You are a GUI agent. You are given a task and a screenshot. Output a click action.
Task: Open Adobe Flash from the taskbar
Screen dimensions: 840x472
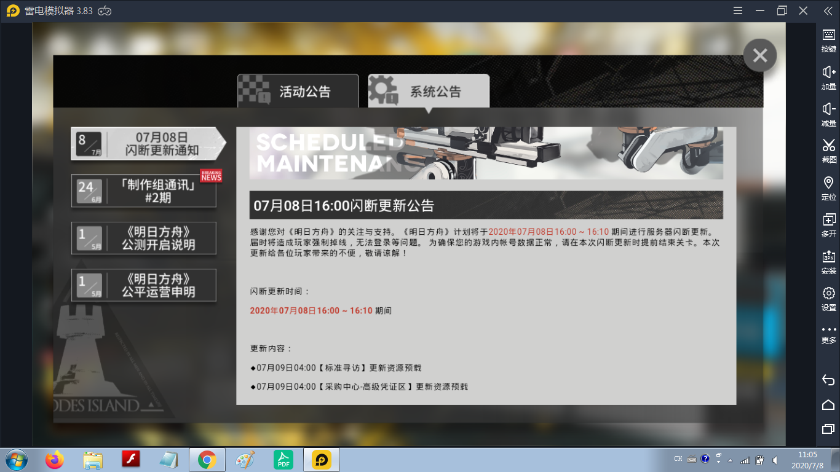[x=131, y=460]
